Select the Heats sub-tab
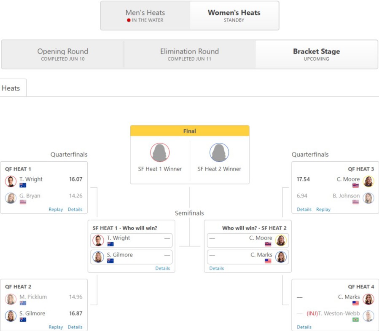Image resolution: width=379 pixels, height=331 pixels. (11, 88)
